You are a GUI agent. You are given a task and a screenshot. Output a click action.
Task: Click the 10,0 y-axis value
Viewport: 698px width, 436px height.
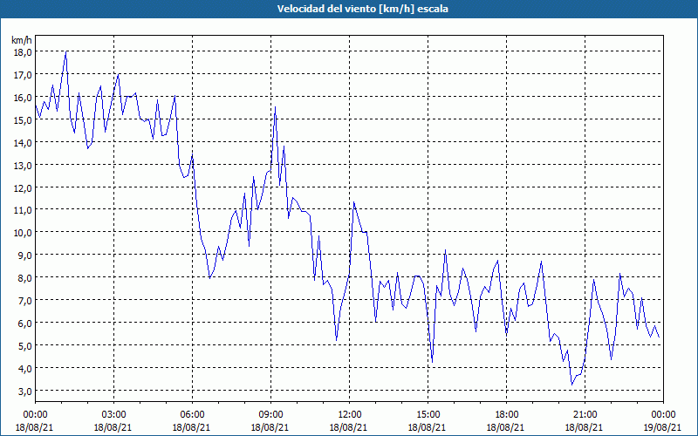pyautogui.click(x=23, y=233)
